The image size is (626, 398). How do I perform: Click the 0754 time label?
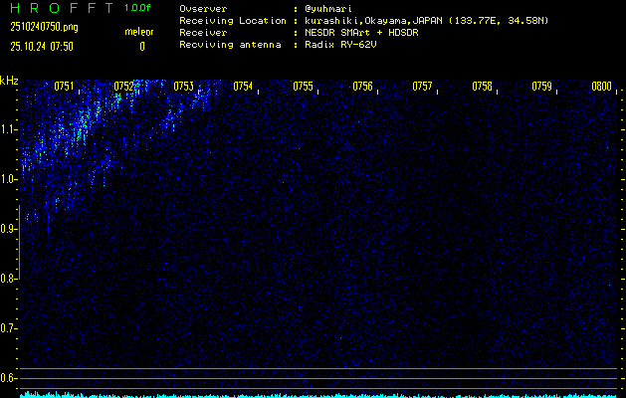pyautogui.click(x=243, y=87)
